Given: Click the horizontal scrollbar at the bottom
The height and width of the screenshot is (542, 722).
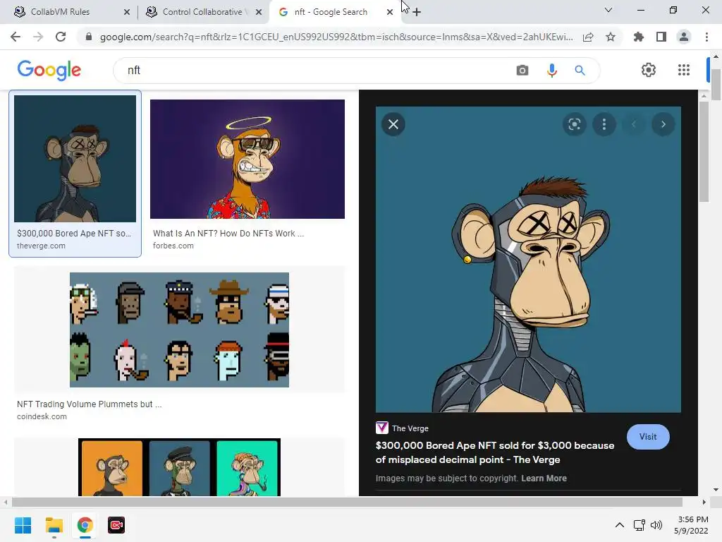Looking at the screenshot, I should click(347, 502).
